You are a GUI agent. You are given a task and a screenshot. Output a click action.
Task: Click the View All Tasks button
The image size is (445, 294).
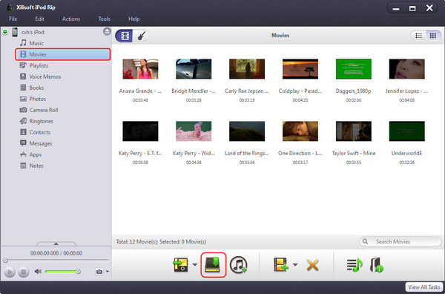(x=423, y=287)
